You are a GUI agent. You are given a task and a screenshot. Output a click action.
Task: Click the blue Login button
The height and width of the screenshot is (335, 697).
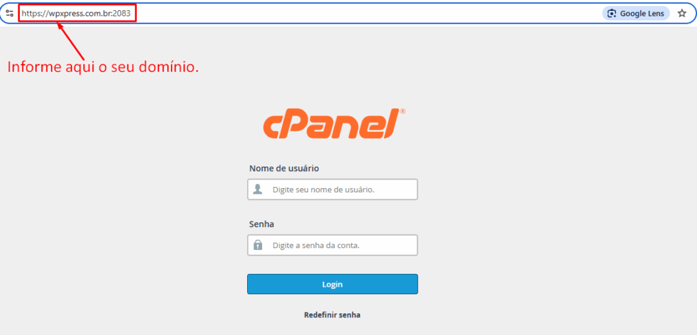coord(332,284)
